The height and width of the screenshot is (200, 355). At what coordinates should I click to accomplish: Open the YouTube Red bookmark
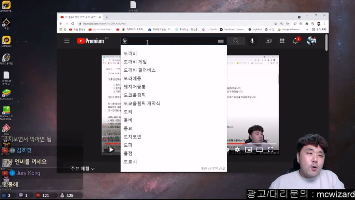click(x=101, y=30)
